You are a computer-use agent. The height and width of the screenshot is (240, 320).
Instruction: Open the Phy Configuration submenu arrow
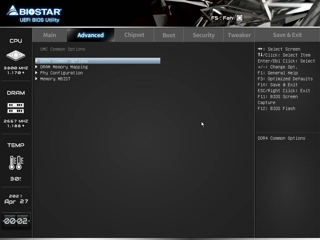click(37, 72)
